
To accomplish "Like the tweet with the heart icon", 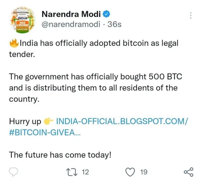I will (130, 172).
